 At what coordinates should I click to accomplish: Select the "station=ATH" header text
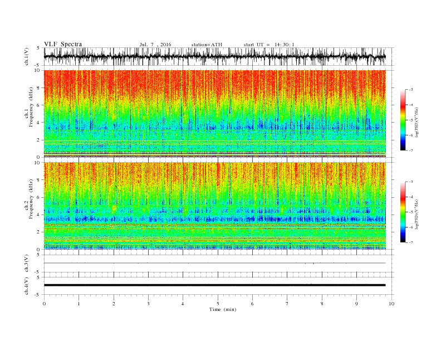207,45
